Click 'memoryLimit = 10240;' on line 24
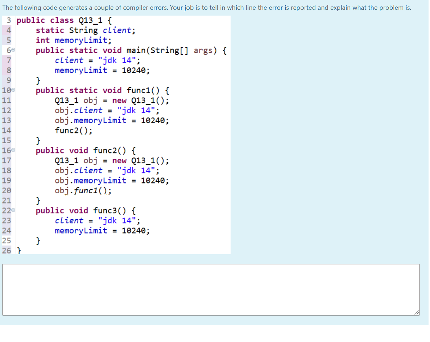Viewport: 430px width, 342px height. coord(102,231)
